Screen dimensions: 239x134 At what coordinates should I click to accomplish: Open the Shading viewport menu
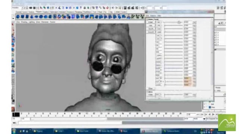(x=24, y=22)
